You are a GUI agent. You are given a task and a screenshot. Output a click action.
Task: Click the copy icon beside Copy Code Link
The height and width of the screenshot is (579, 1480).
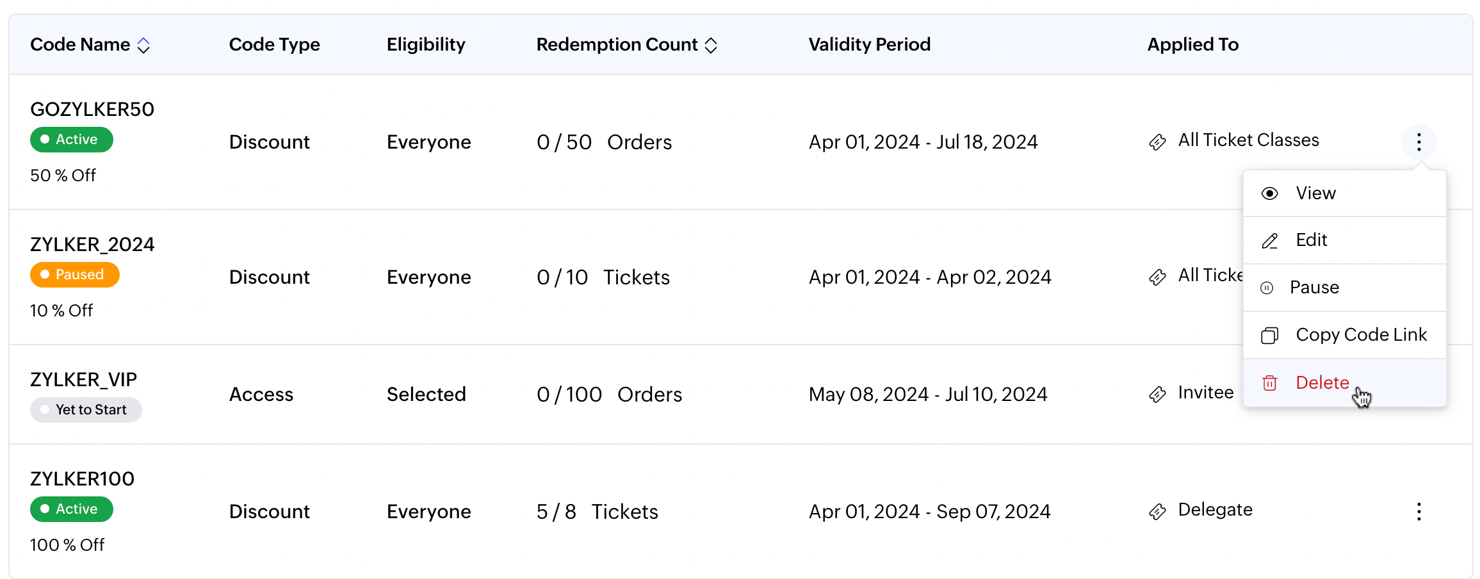(x=1269, y=336)
